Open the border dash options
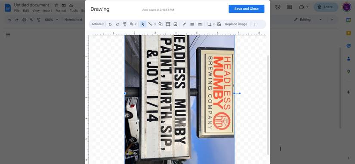This screenshot has height=164, width=355. [200, 24]
